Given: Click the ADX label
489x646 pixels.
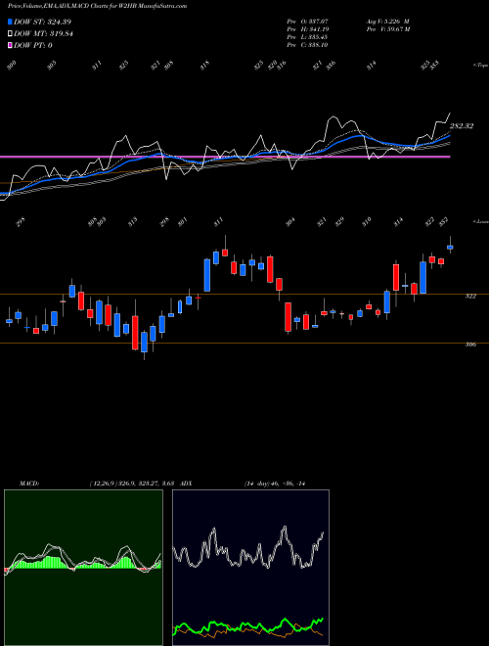Looking at the screenshot, I should (x=186, y=484).
